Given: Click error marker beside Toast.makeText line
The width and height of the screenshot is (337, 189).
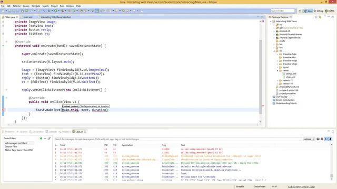Looking at the screenshot, I should click(3, 110).
